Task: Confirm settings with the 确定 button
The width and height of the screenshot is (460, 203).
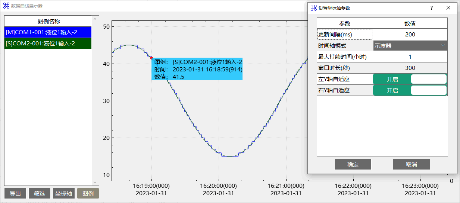Action: [353, 164]
